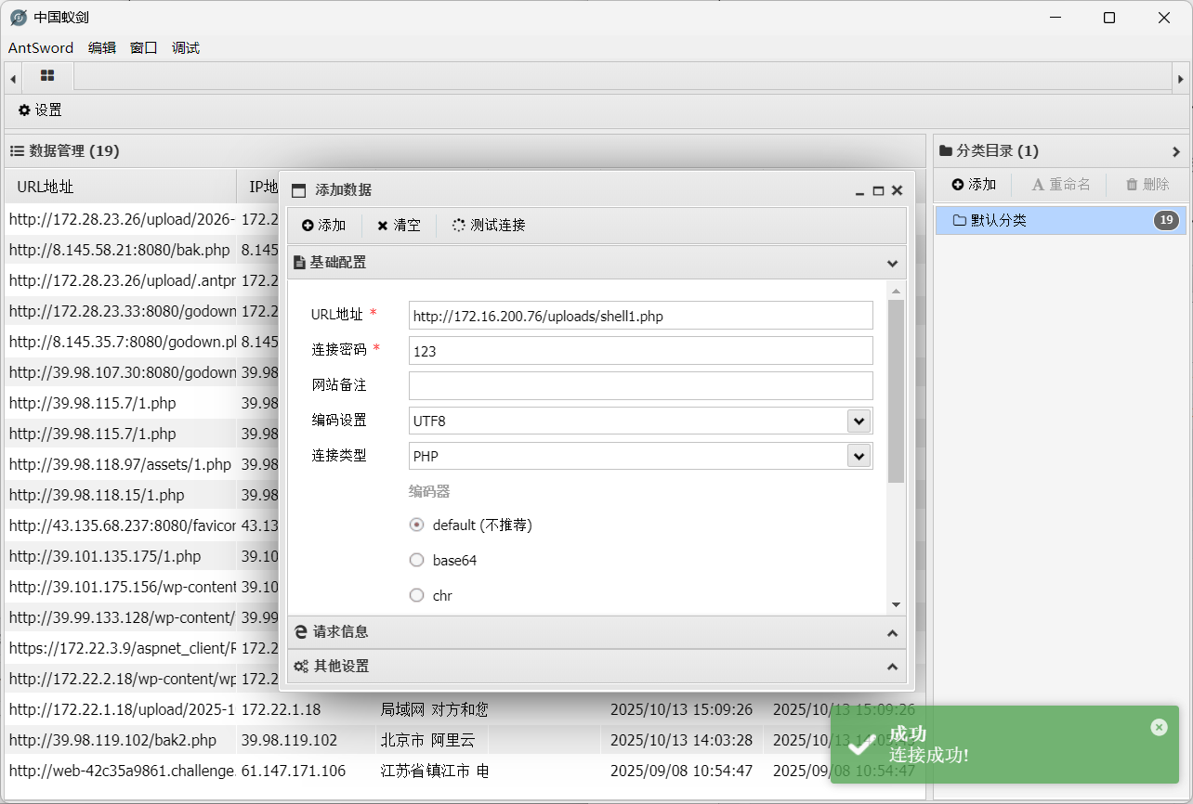Run 测试连接 connection test
Screen dimensions: 1193x804
coord(489,226)
